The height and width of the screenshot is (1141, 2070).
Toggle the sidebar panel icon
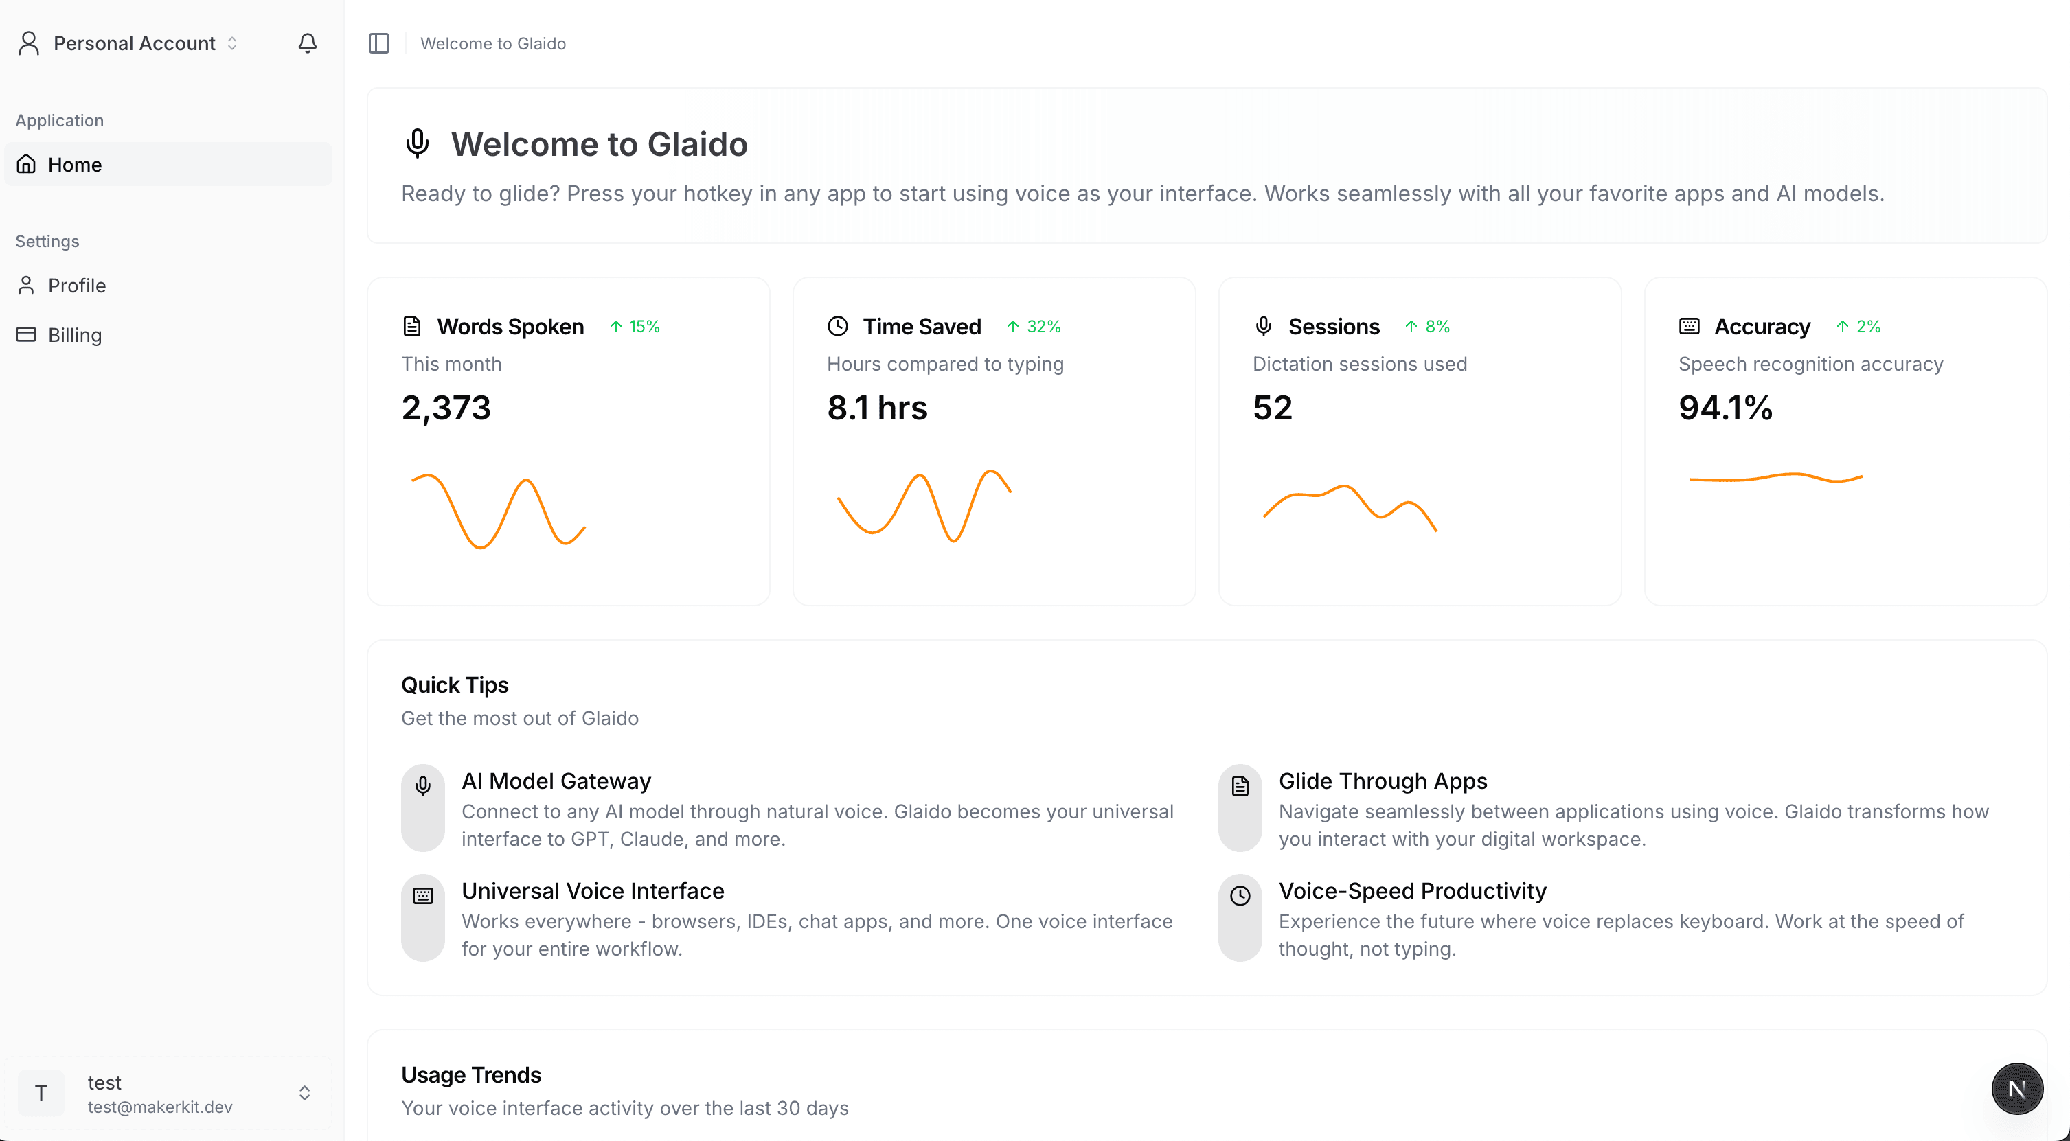pyautogui.click(x=378, y=43)
